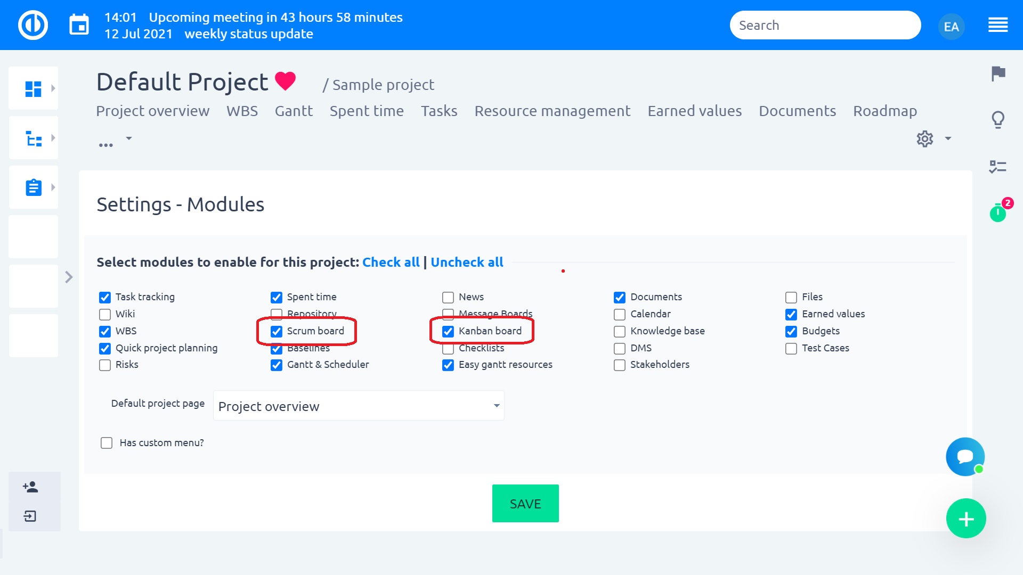Switch to the Earned values tab
This screenshot has width=1023, height=575.
[695, 111]
